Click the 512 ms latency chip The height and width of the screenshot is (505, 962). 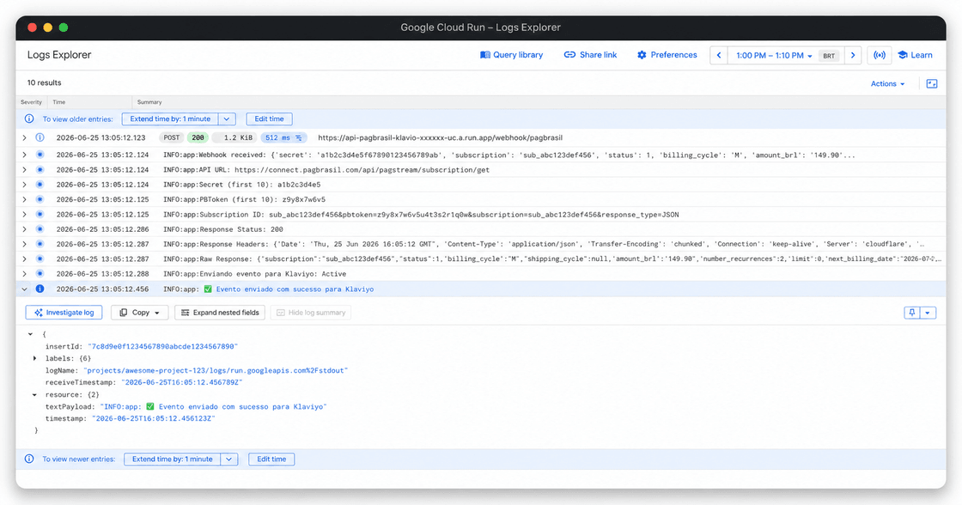click(x=283, y=138)
